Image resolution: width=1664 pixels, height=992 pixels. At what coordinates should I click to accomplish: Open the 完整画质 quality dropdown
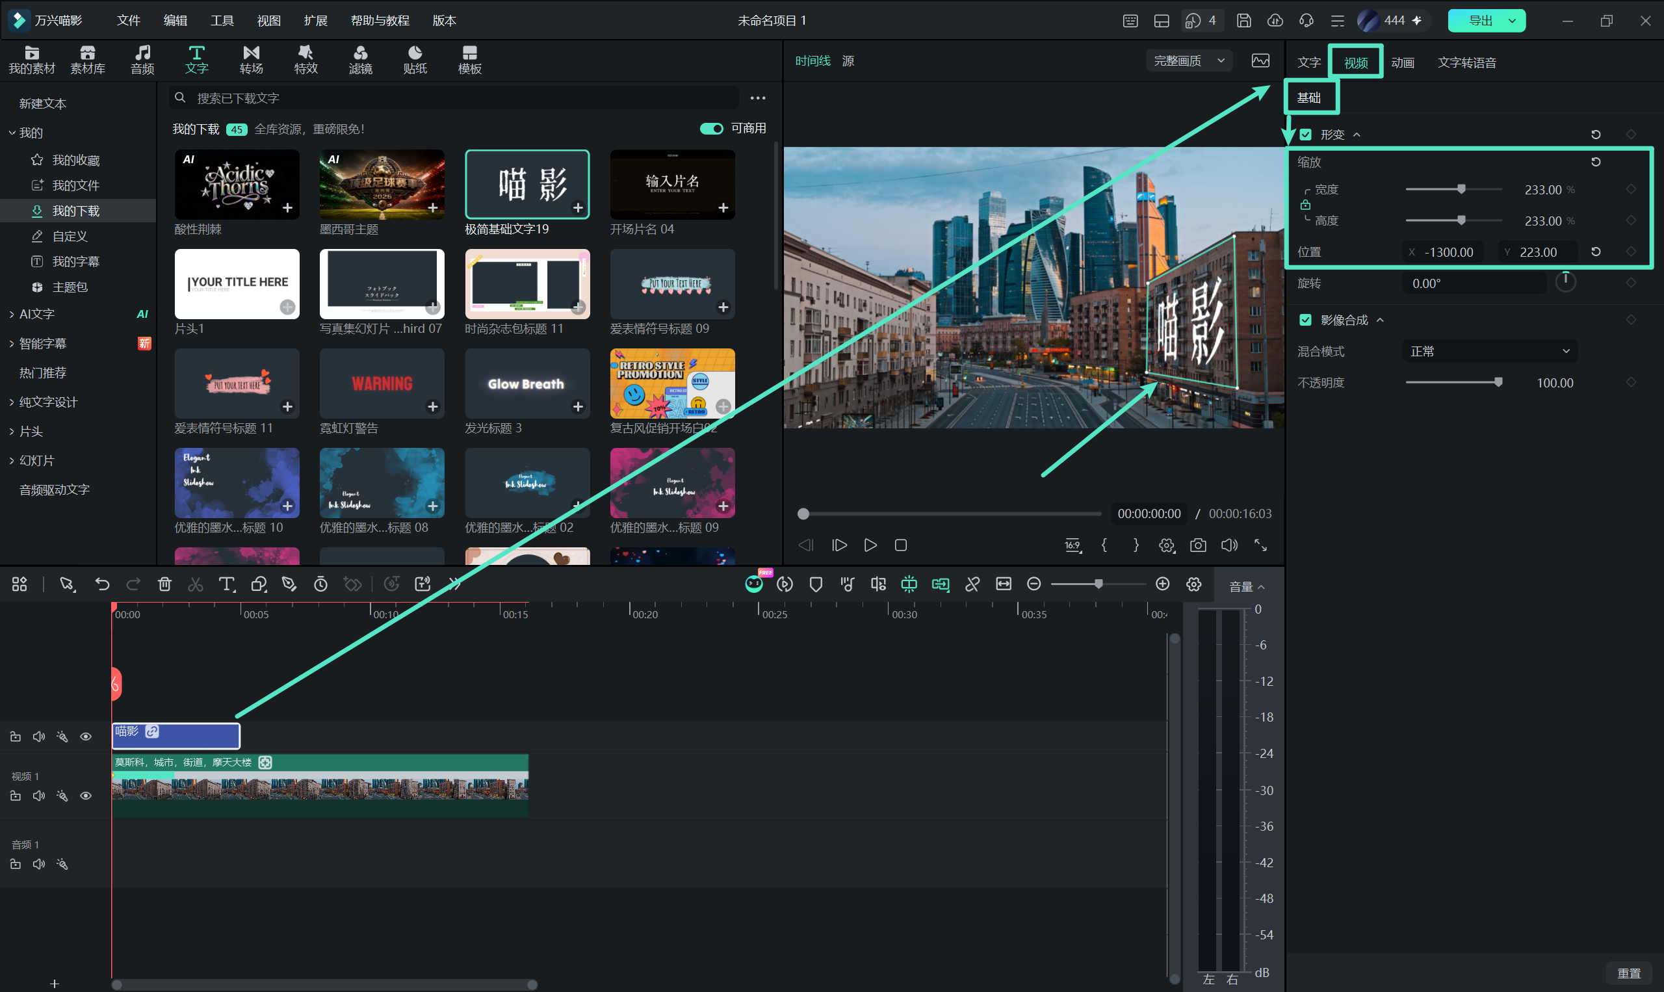click(x=1189, y=61)
